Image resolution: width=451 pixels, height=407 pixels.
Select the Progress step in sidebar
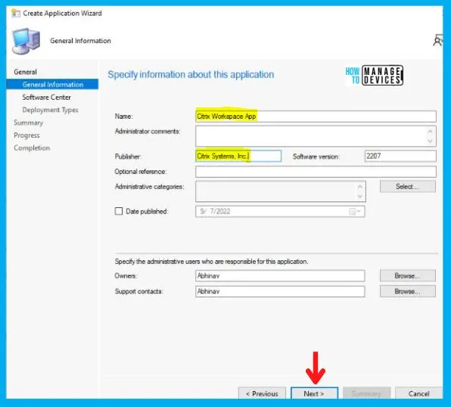pos(26,135)
